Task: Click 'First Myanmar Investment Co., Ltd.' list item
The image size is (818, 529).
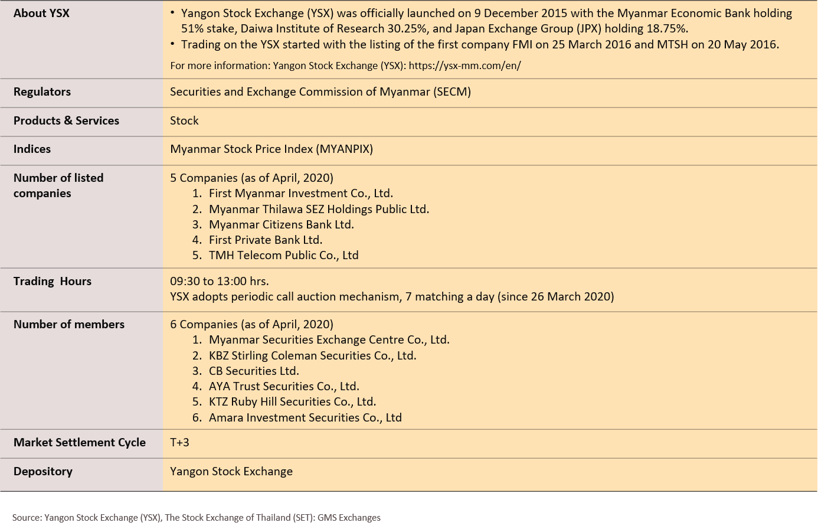Action: [300, 193]
